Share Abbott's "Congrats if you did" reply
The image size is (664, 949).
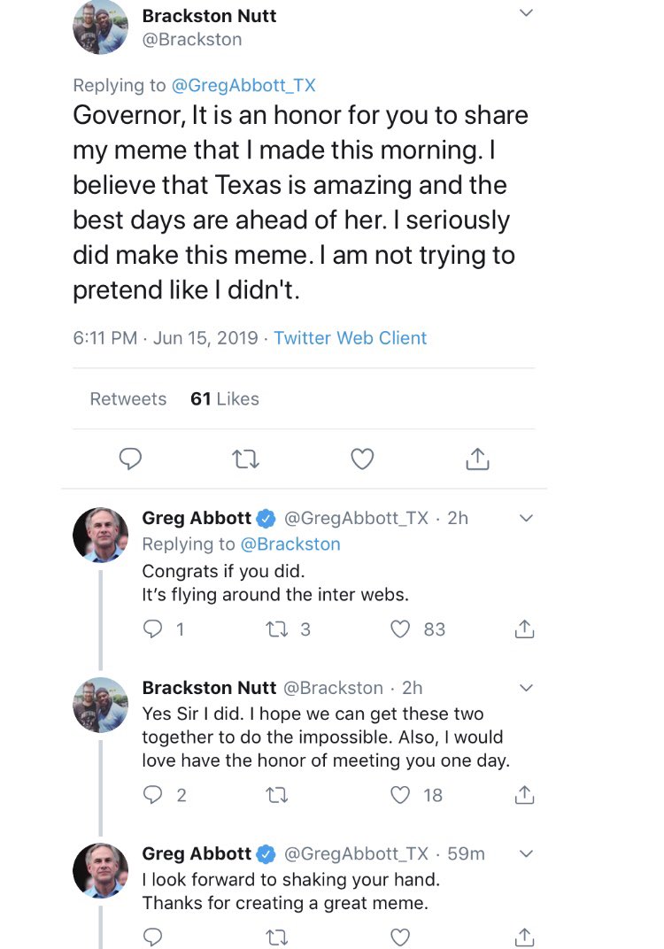tap(524, 629)
